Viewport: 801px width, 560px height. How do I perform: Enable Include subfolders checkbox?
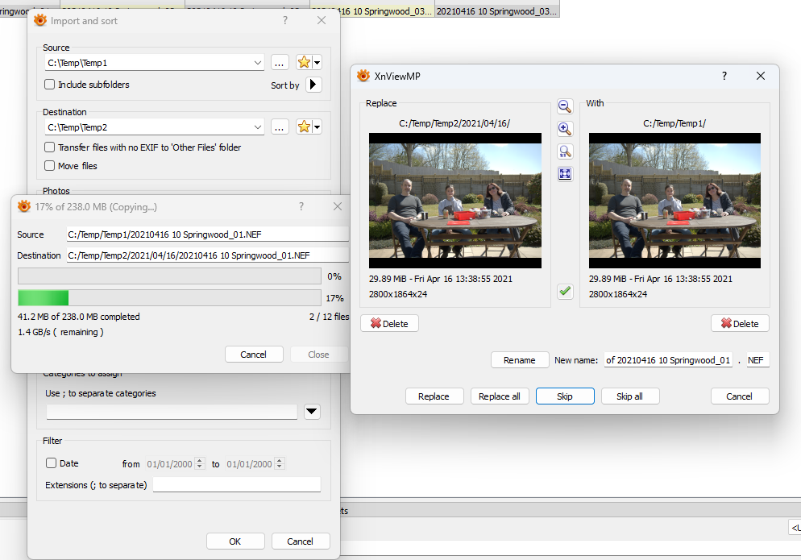click(50, 85)
